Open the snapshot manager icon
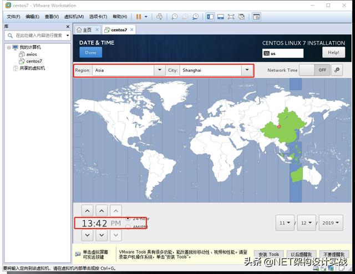 point(195,17)
